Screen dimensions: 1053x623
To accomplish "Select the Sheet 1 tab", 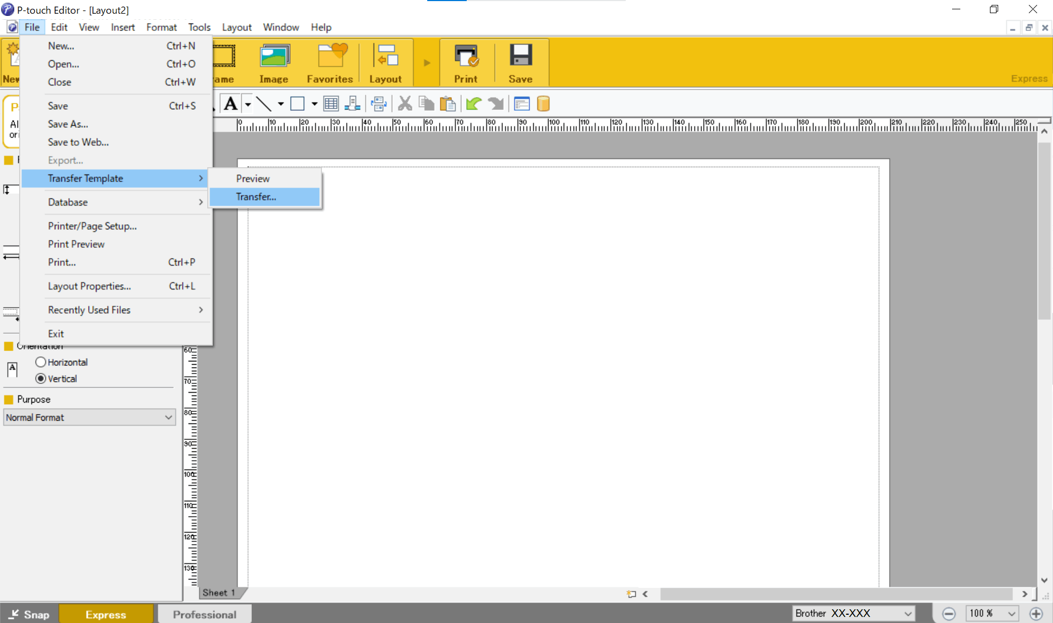I will click(x=219, y=593).
